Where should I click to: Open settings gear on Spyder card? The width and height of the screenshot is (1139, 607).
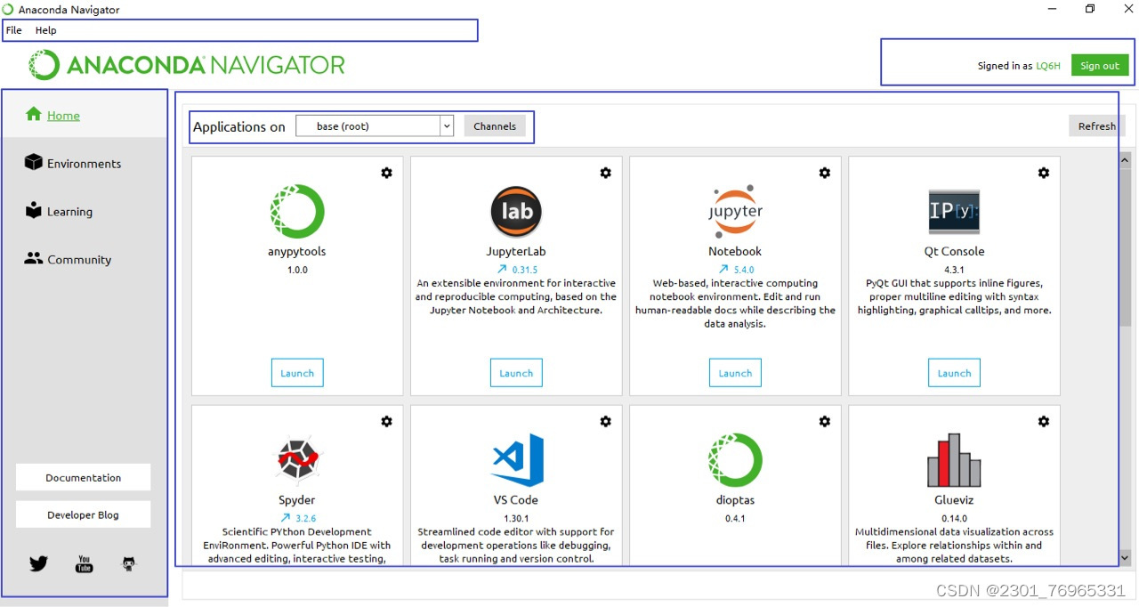(386, 421)
